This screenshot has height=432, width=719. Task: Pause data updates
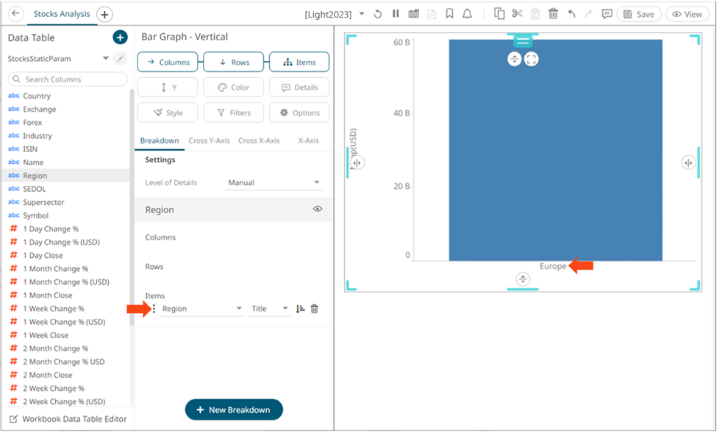click(396, 13)
